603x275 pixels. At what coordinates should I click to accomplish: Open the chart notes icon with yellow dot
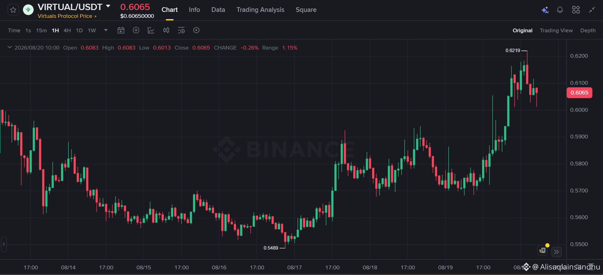(x=542, y=250)
